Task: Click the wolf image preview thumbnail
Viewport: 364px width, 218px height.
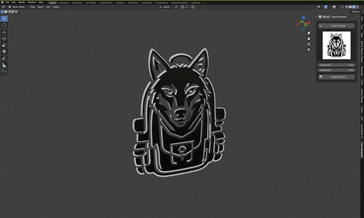Action: [x=336, y=45]
